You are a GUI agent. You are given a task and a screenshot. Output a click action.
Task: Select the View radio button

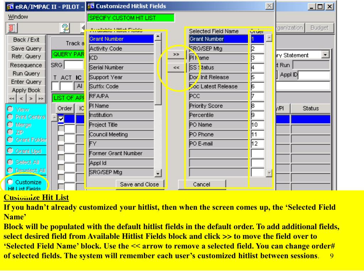[10, 109]
